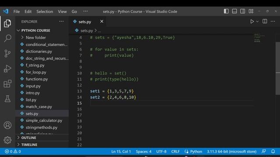280x157 pixels.
Task: Open the notifications bell
Action: point(273,151)
